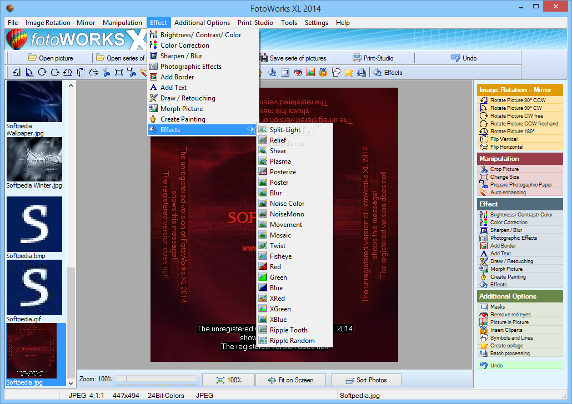Choose Create Painting in the Effect menu
The width and height of the screenshot is (572, 404).
click(x=203, y=120)
